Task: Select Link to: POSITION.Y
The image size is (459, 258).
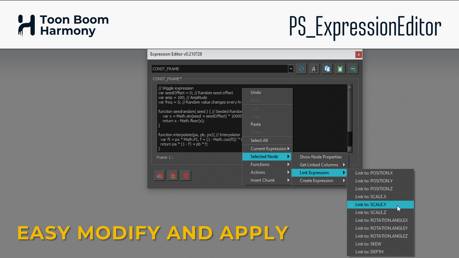Action: tap(380, 181)
